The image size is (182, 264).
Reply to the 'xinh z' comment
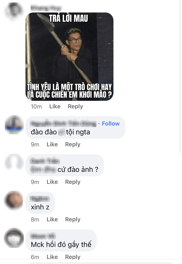click(x=73, y=220)
